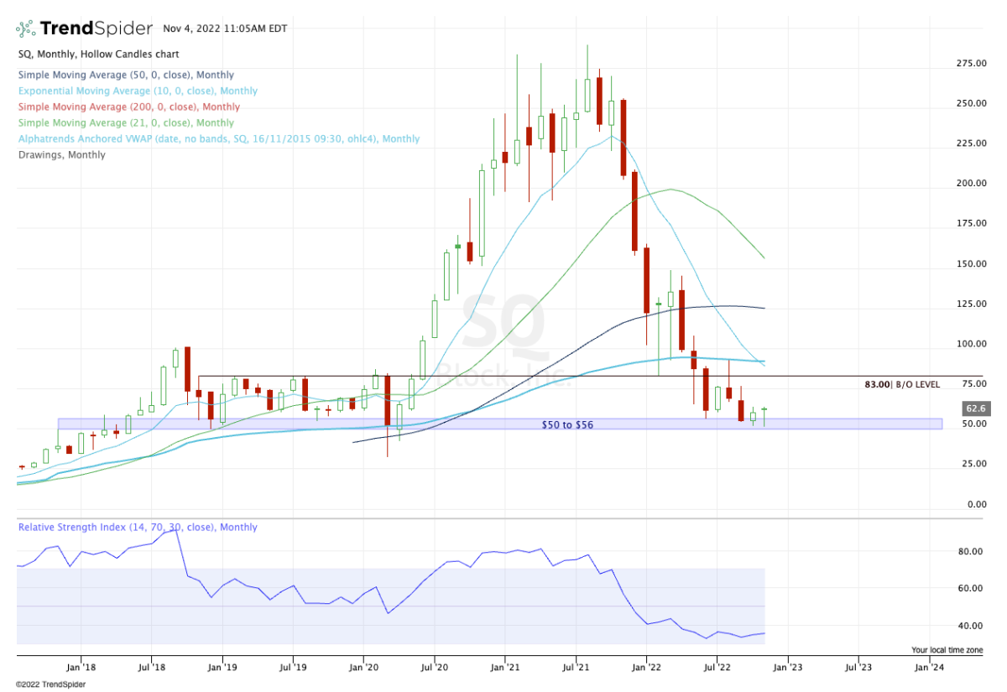Click the Nov 4, 2022 timestamp
The image size is (1007, 692).
tap(224, 29)
